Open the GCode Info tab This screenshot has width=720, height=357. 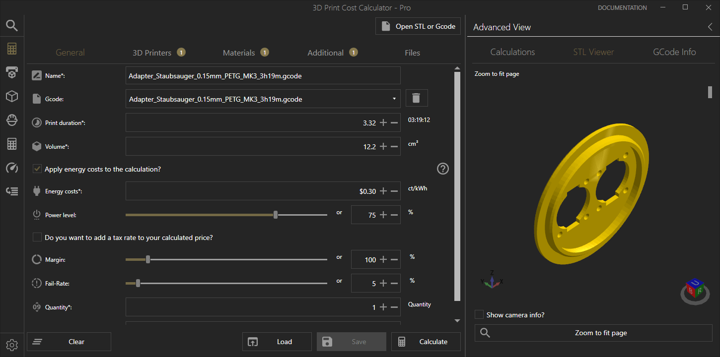[674, 52]
